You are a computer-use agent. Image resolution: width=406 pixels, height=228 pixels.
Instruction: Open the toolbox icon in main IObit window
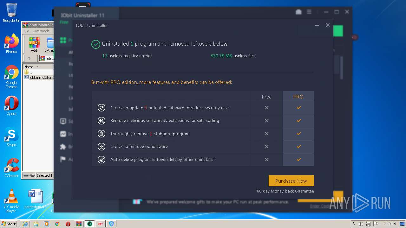[298, 12]
